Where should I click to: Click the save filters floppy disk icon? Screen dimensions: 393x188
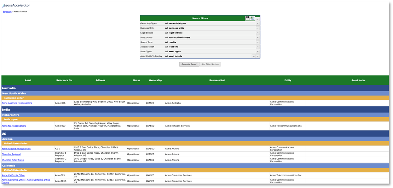click(247, 18)
